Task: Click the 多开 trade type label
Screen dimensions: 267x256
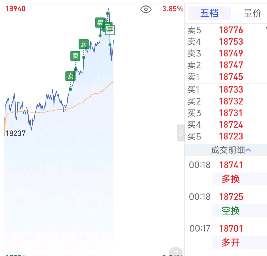Action: click(231, 242)
